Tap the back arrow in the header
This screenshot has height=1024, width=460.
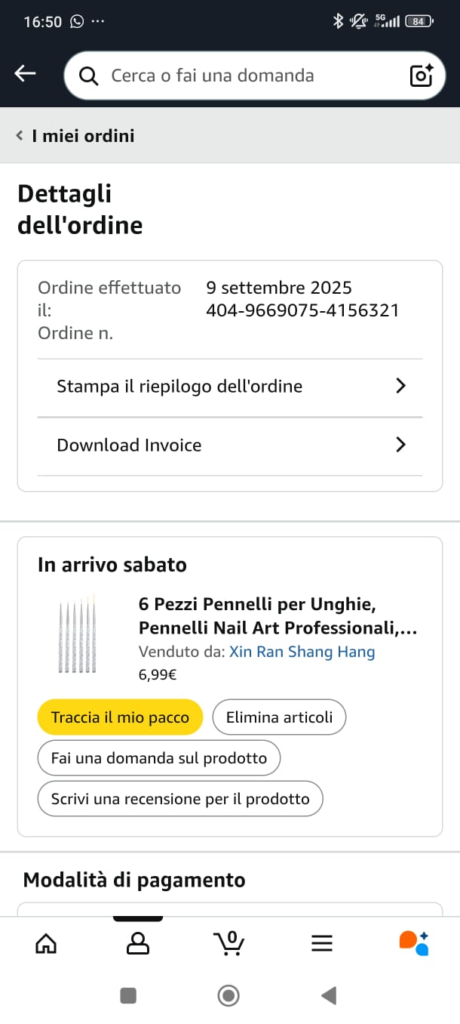pos(26,74)
